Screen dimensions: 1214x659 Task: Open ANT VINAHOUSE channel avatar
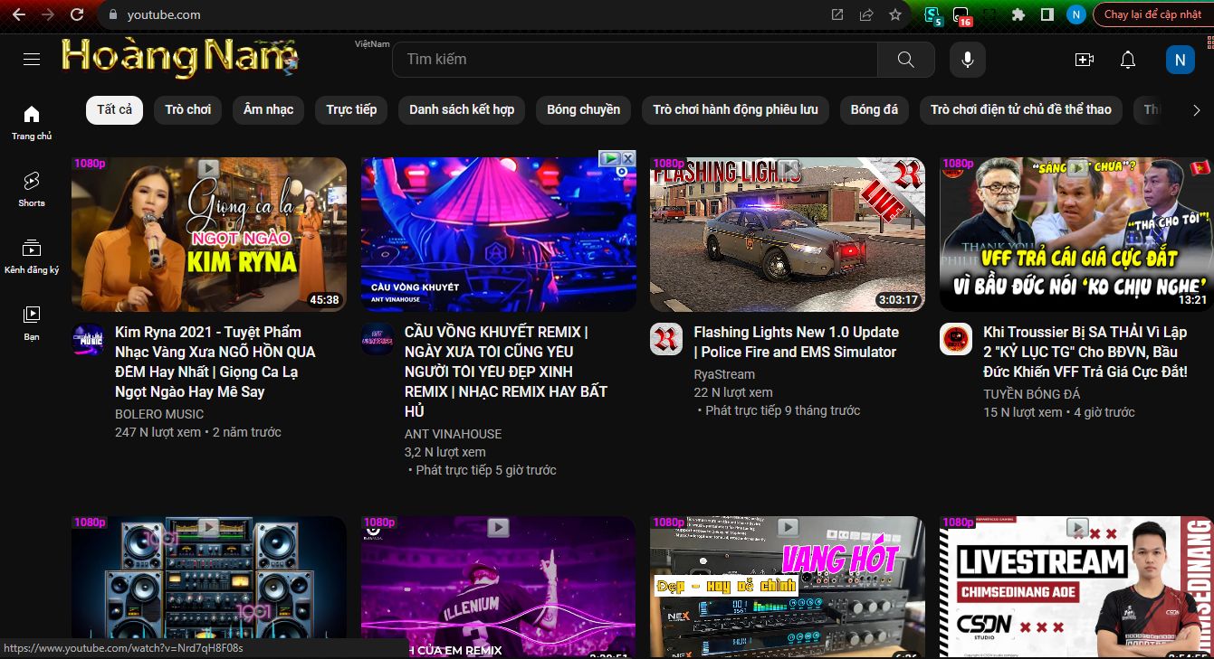click(x=378, y=339)
